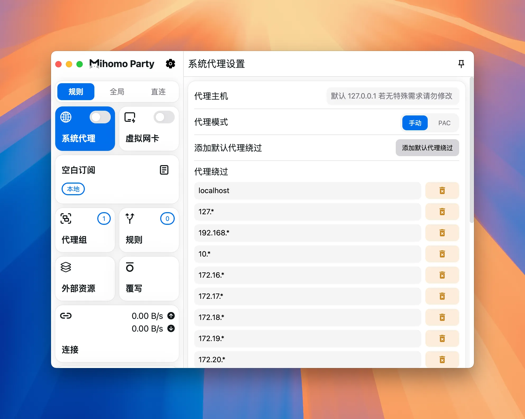Switch to the 全局 mode tab

tap(117, 92)
